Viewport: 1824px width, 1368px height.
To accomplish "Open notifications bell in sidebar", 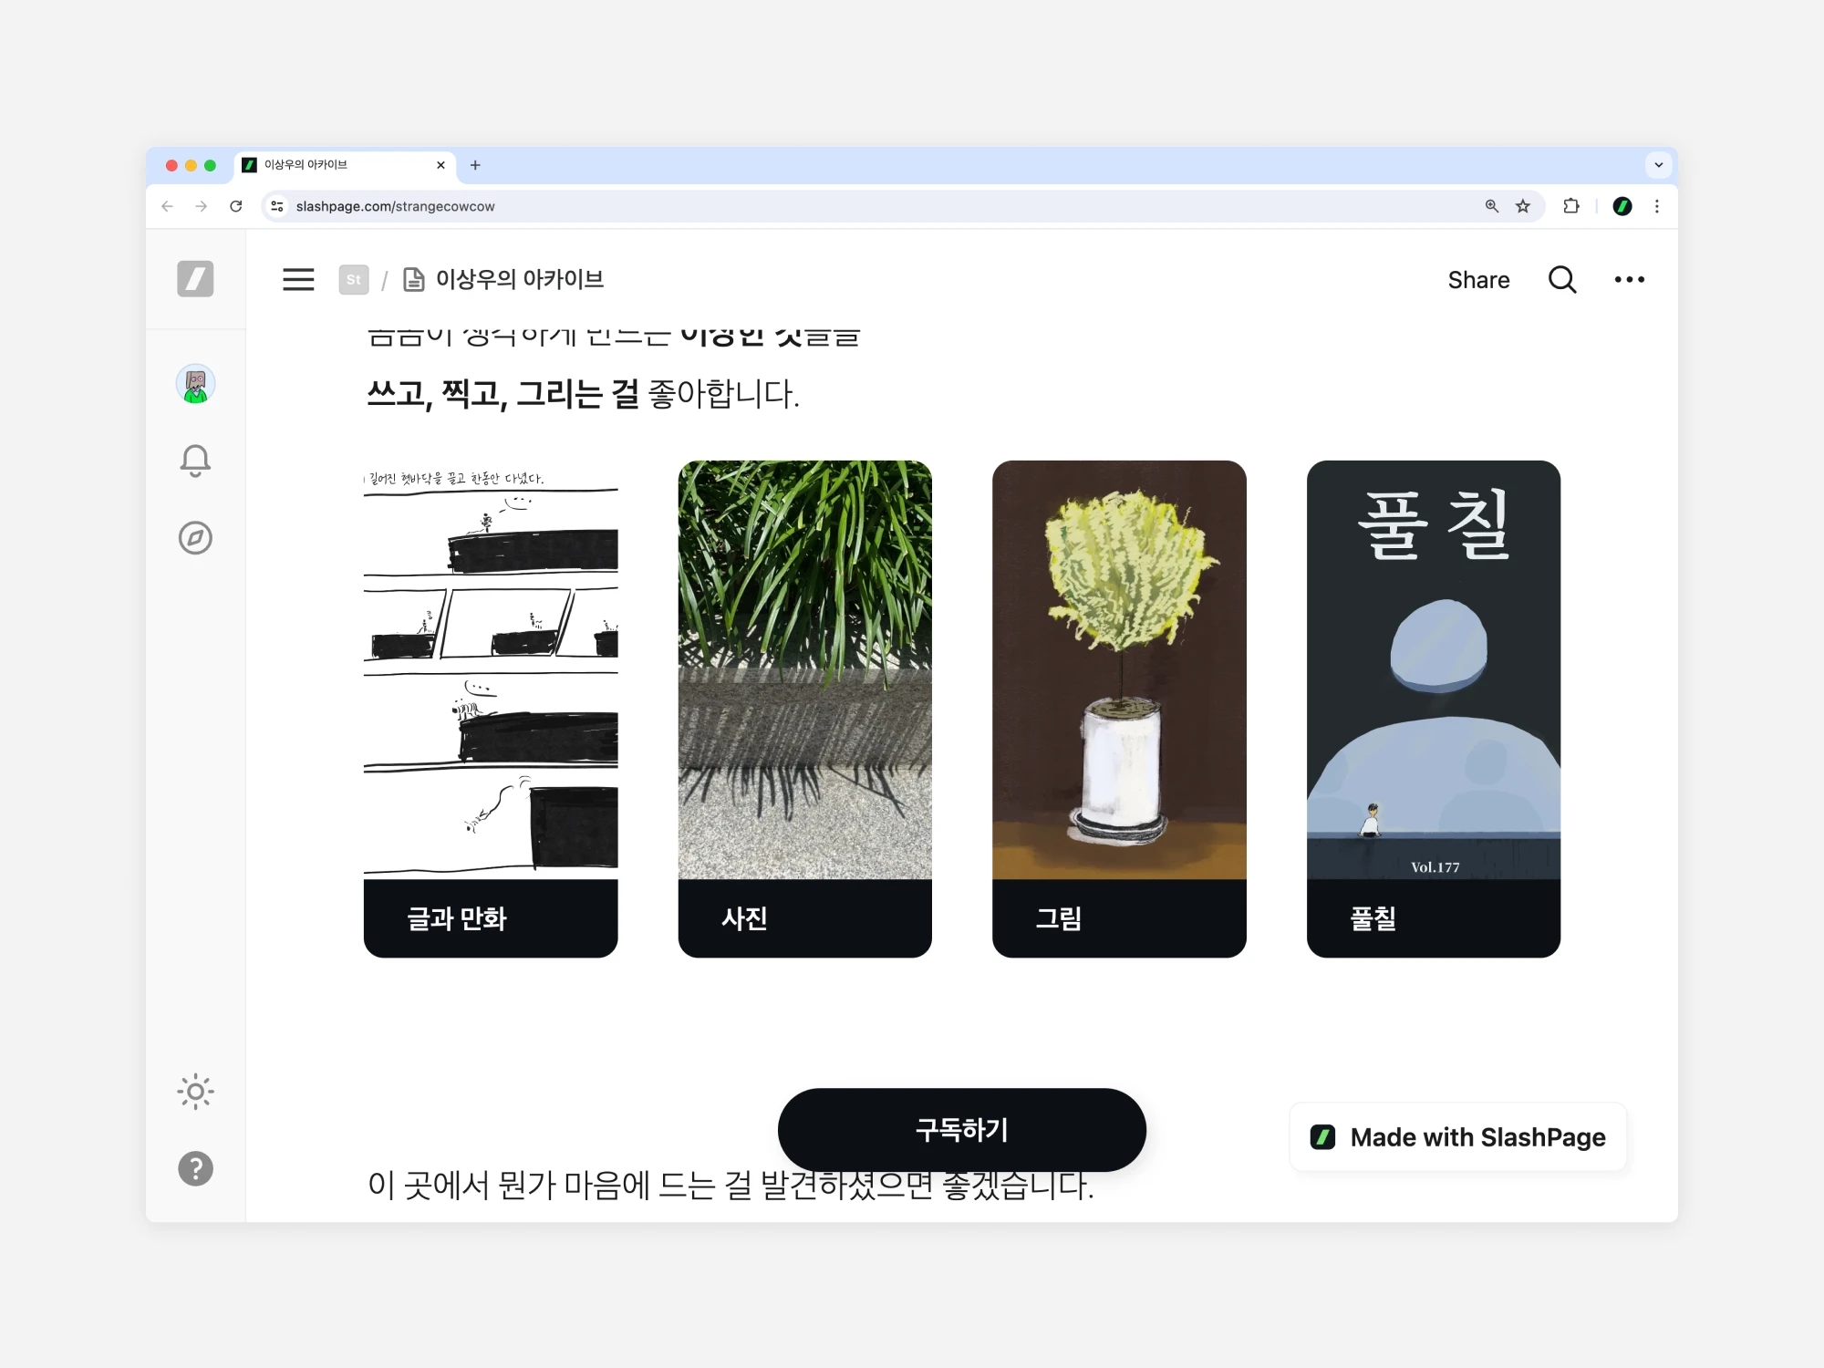I will coord(195,461).
